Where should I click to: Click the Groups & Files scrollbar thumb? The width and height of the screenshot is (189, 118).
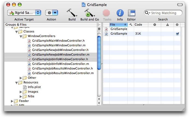(x=99, y=53)
